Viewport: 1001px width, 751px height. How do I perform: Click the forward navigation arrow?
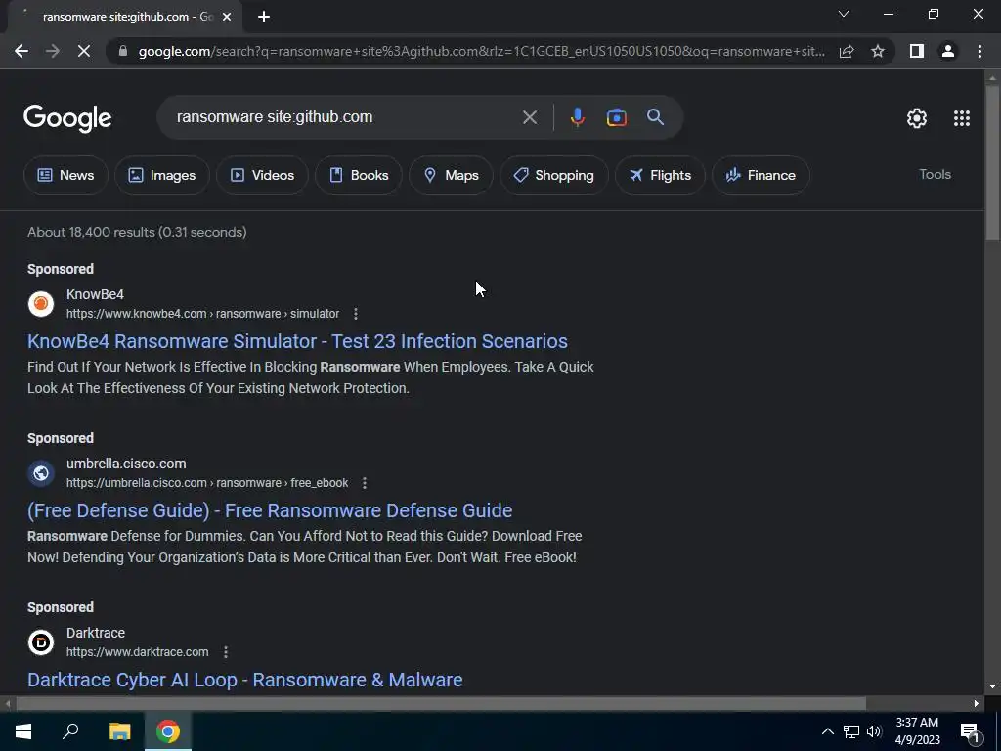(53, 51)
